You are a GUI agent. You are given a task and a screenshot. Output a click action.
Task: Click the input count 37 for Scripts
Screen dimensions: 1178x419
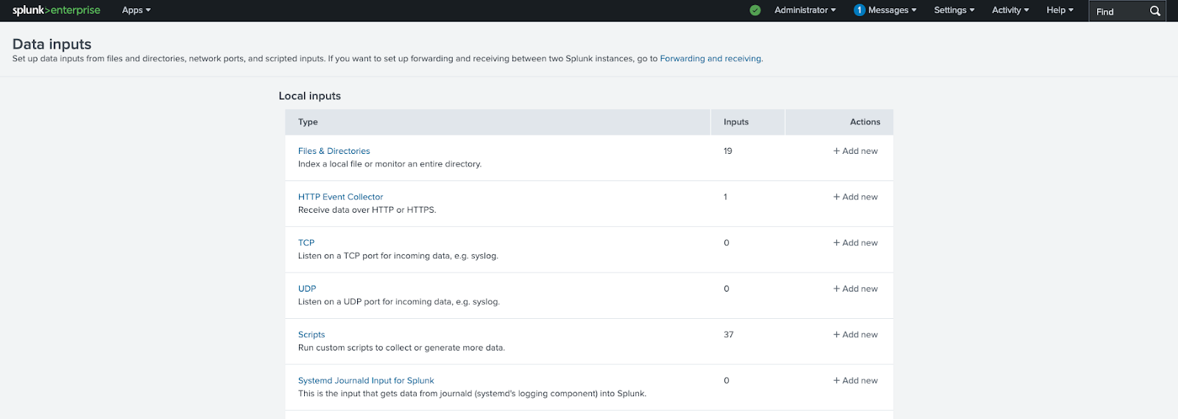pos(728,334)
